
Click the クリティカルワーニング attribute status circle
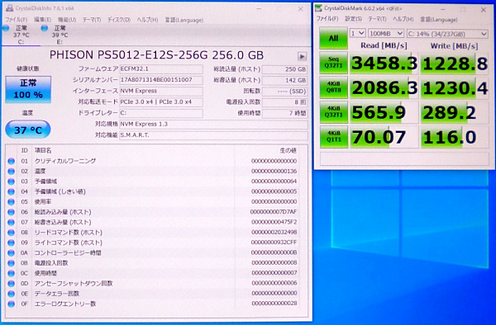(11, 161)
